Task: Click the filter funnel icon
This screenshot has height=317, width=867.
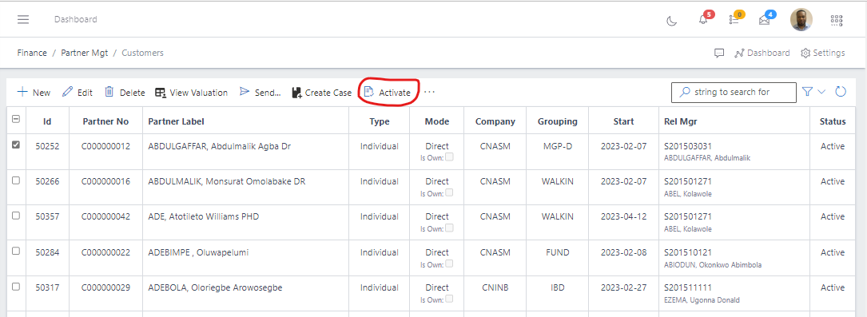Action: tap(807, 92)
